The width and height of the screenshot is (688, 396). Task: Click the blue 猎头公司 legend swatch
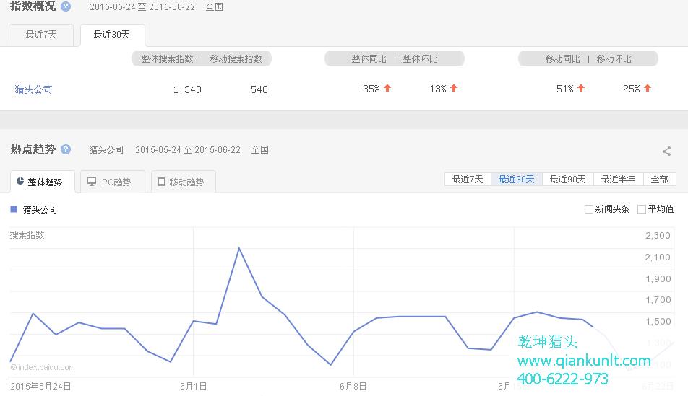pyautogui.click(x=14, y=209)
